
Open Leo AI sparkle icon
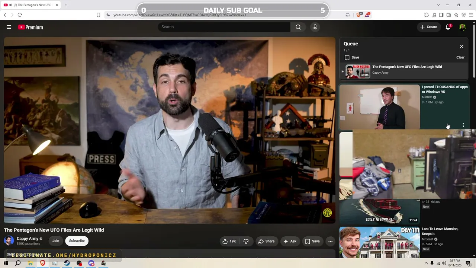456,15
